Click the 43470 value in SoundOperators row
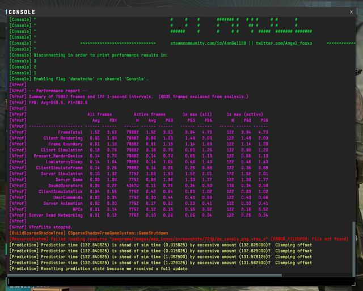Image resolution: width=363 pixels, height=291 pixels. point(132,185)
